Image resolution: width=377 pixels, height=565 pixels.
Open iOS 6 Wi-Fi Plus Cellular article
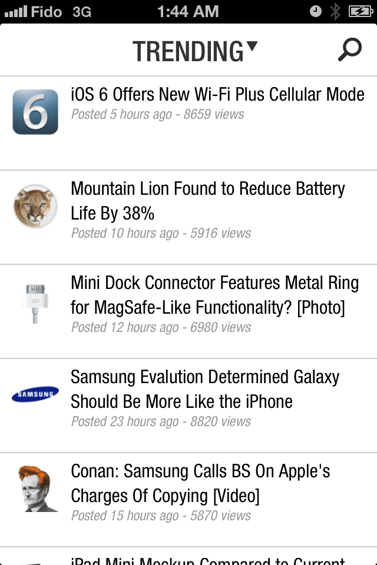point(217,94)
